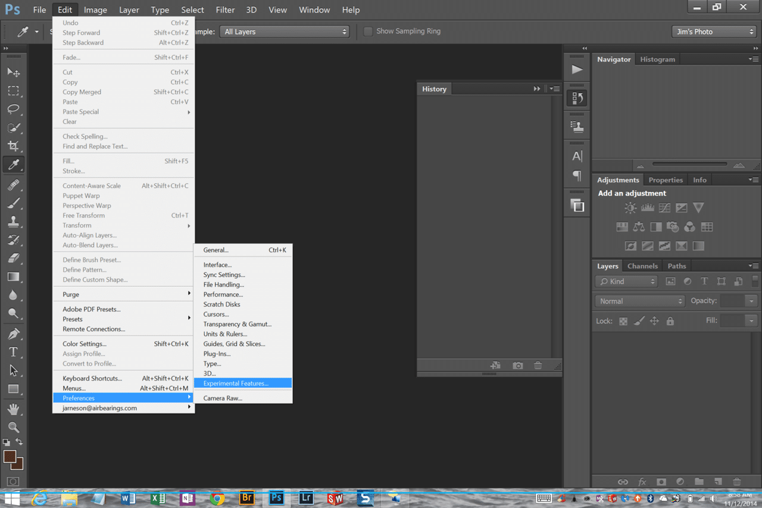This screenshot has width=762, height=508.
Task: Select the Lasso tool
Action: tap(13, 109)
